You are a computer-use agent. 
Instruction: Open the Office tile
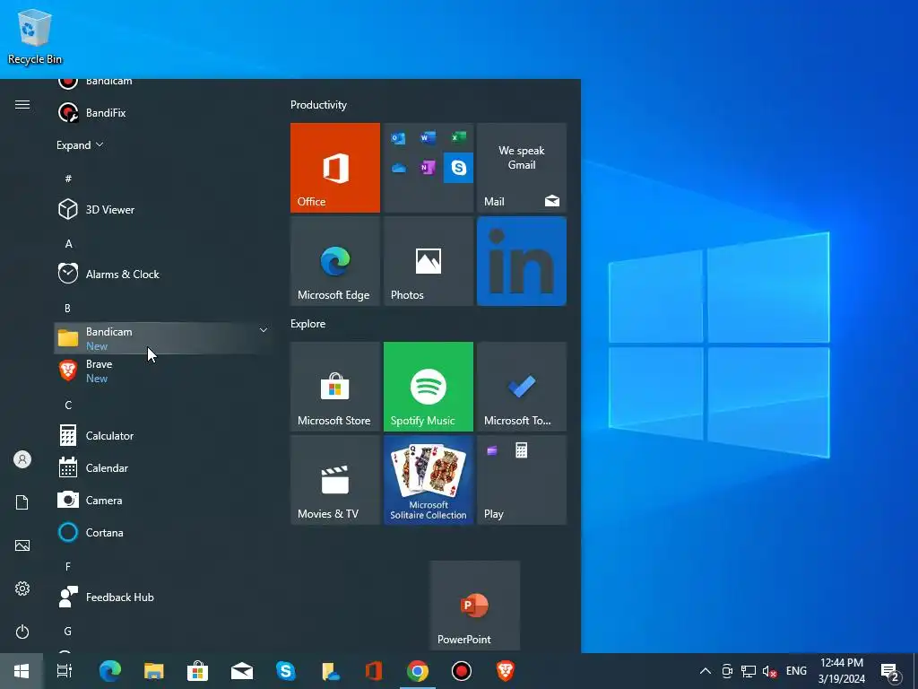pyautogui.click(x=335, y=168)
